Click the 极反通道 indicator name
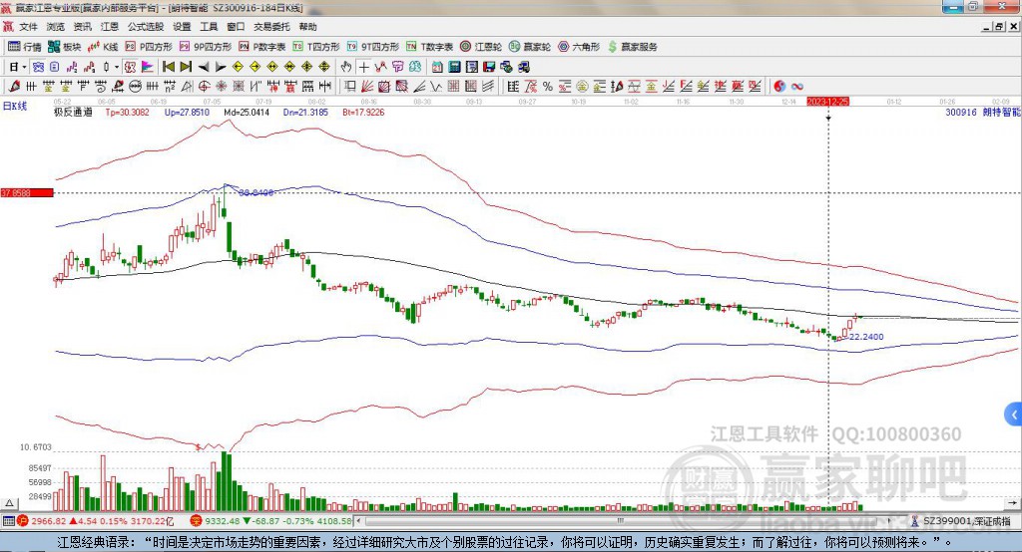Screen dimensions: 1022x552 tap(73, 112)
